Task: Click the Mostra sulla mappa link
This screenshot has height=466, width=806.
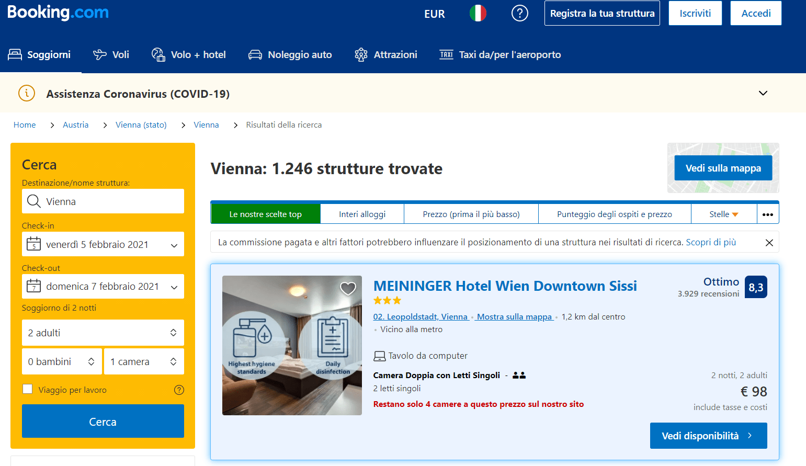Action: click(515, 316)
